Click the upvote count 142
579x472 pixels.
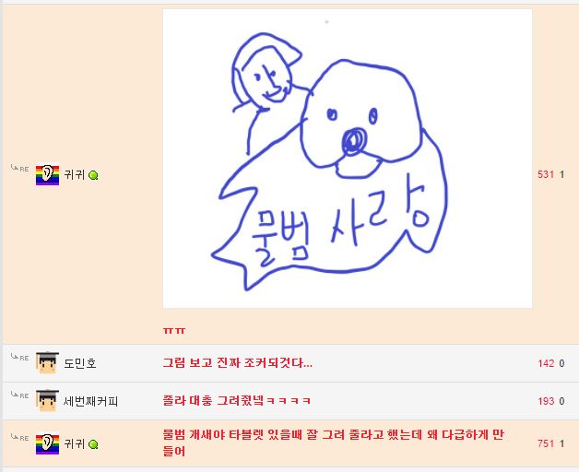pyautogui.click(x=546, y=363)
